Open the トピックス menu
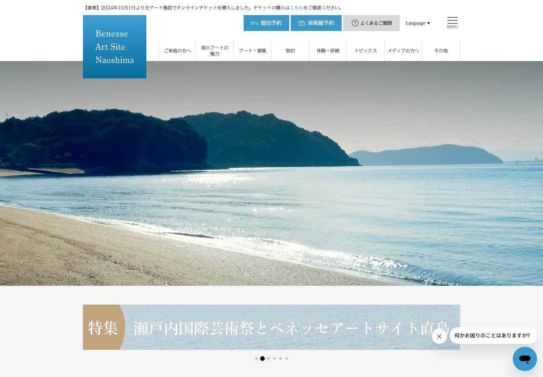The height and width of the screenshot is (377, 543). 366,51
